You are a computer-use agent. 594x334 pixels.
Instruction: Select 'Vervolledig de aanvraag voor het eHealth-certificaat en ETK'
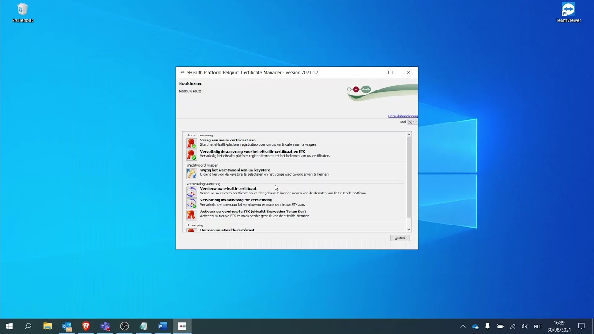pos(252,152)
